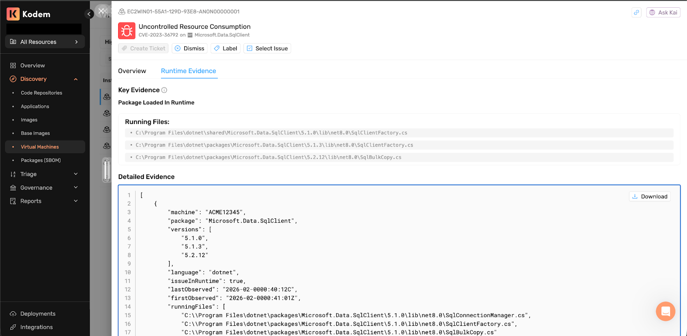Switch to the Runtime Evidence tab

point(188,71)
